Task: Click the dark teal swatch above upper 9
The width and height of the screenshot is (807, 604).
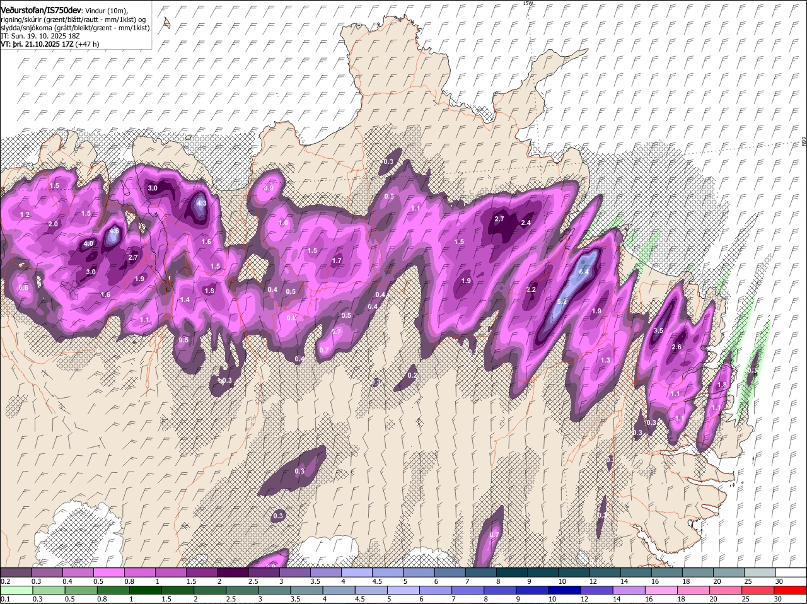Action: pyautogui.click(x=543, y=572)
